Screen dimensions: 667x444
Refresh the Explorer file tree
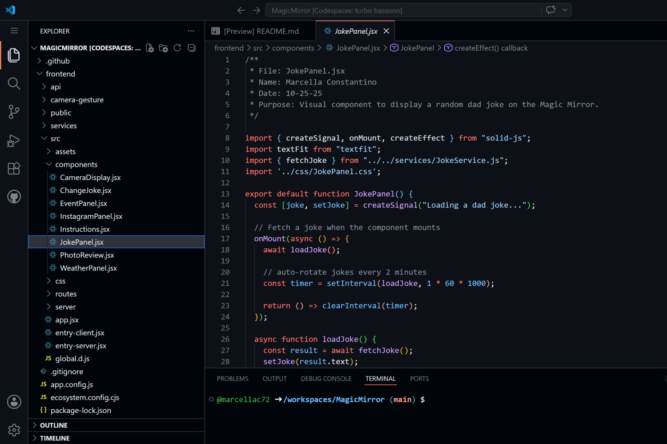[177, 48]
